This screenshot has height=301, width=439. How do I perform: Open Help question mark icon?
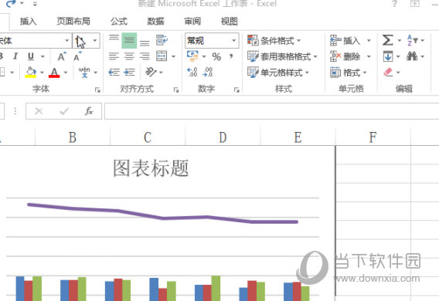click(x=394, y=4)
